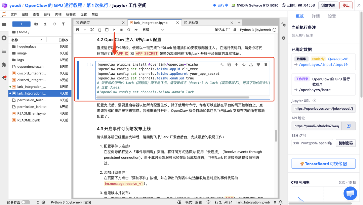Insert a cell below from cell toolbar

point(258,65)
